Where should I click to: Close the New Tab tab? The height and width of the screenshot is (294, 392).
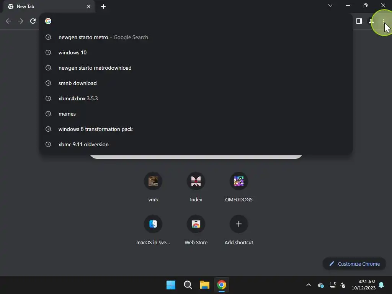[89, 7]
